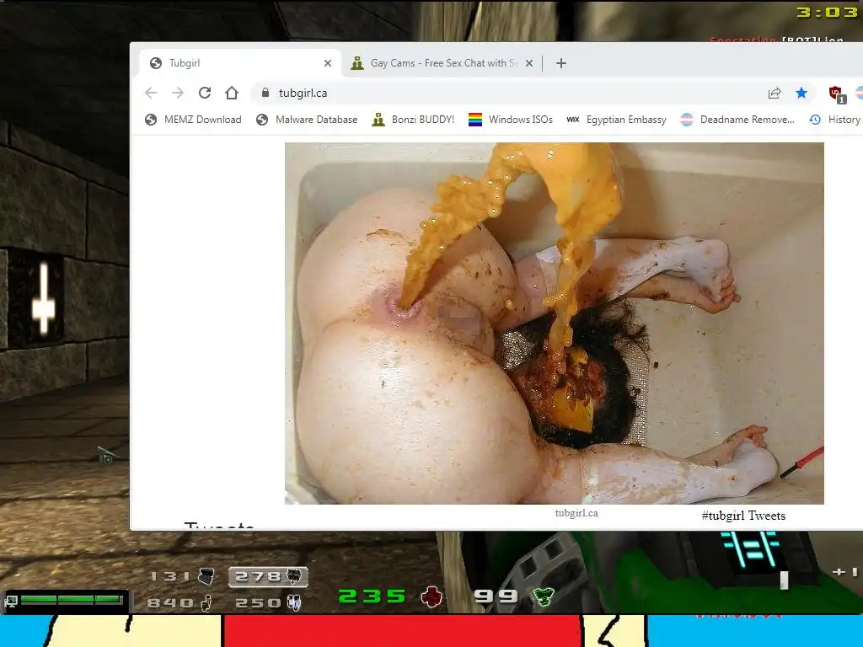Open the Egyptian Embassy bookmark
This screenshot has width=863, height=647.
pos(616,120)
